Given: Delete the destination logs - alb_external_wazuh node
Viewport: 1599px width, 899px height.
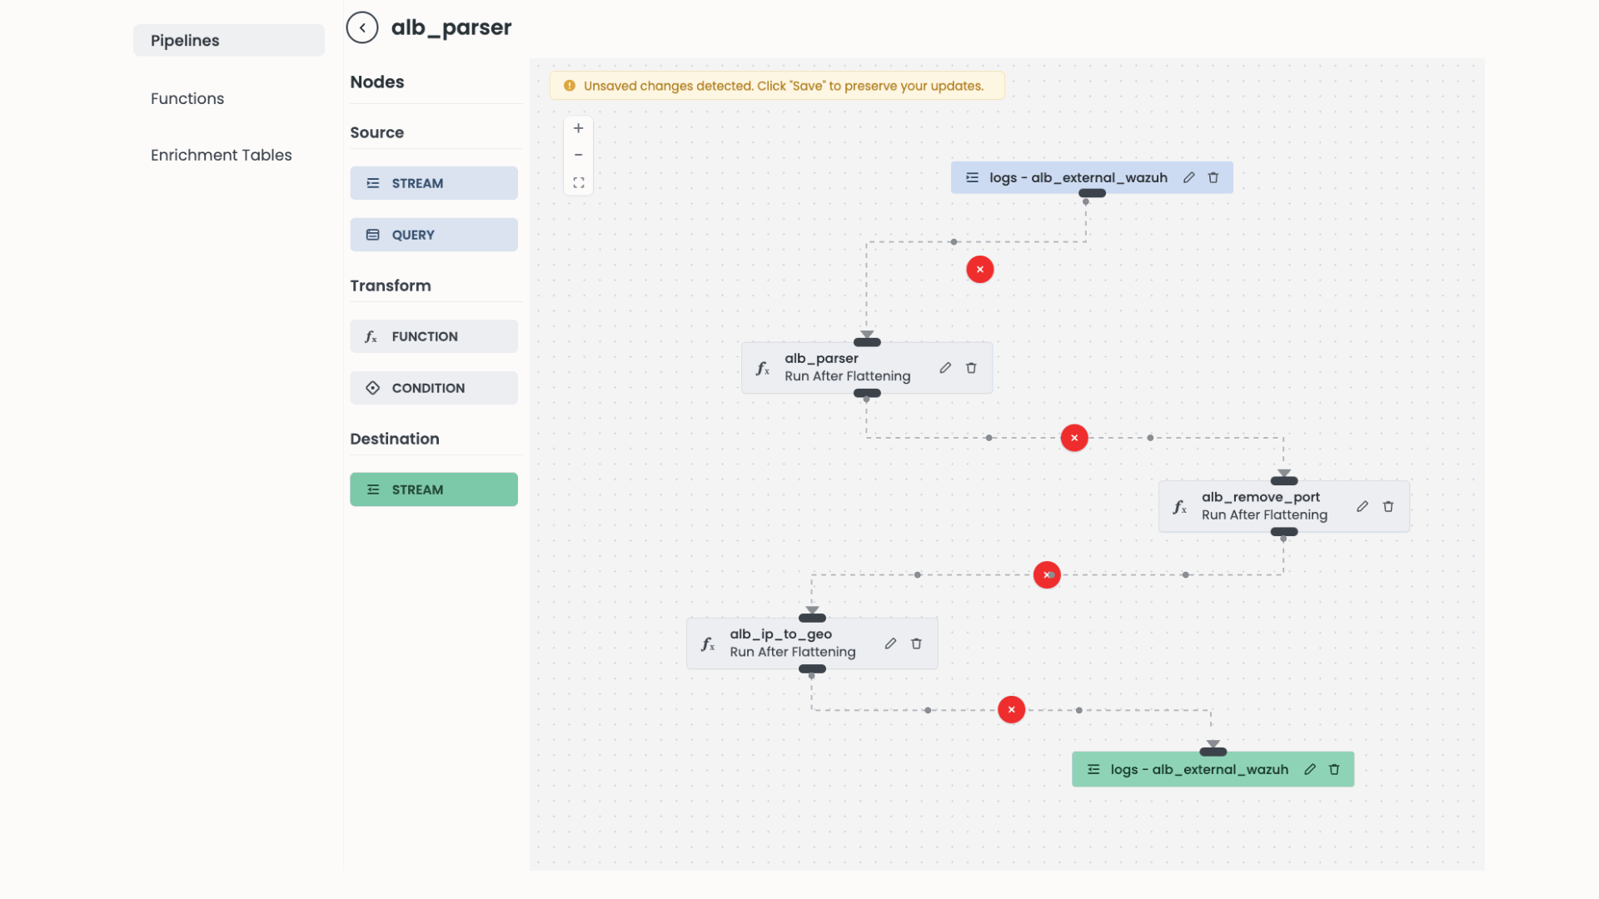Looking at the screenshot, I should point(1334,769).
